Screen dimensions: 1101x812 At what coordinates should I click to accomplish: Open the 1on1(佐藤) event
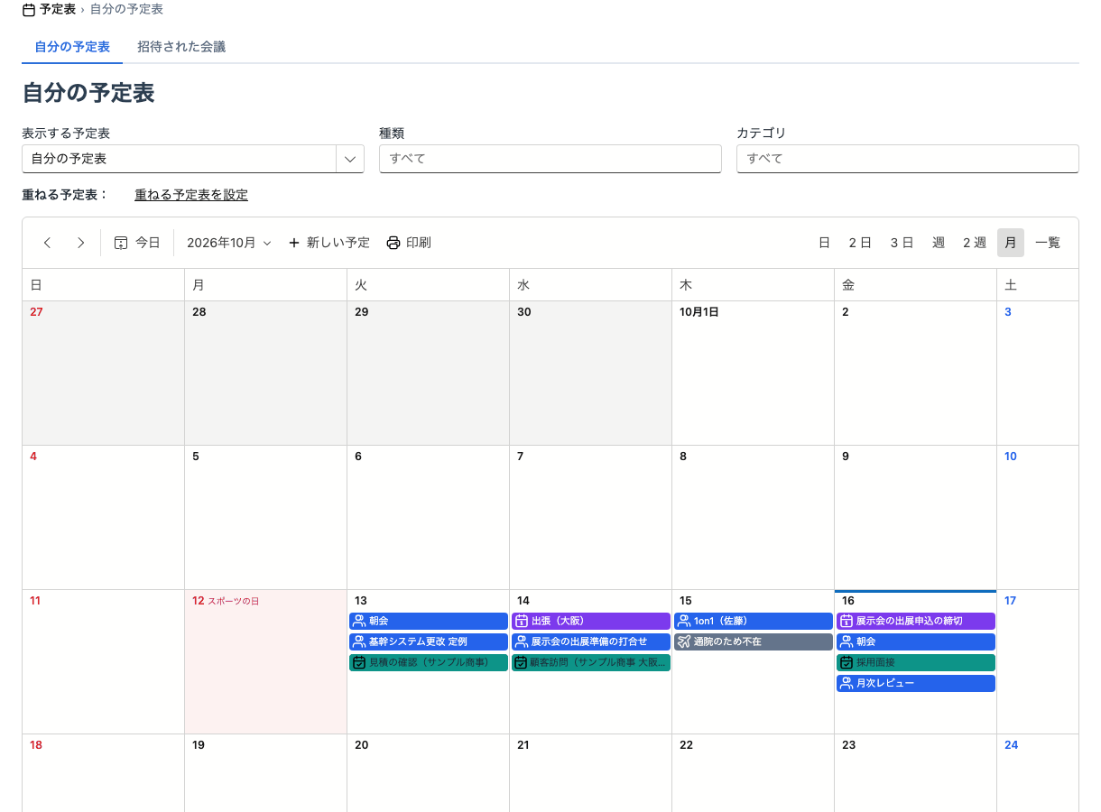[x=754, y=621]
